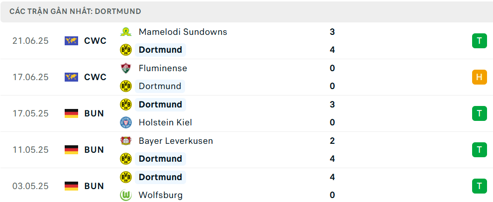
Task: Click the BUN label in the 11.05.25 row
Action: (94, 150)
